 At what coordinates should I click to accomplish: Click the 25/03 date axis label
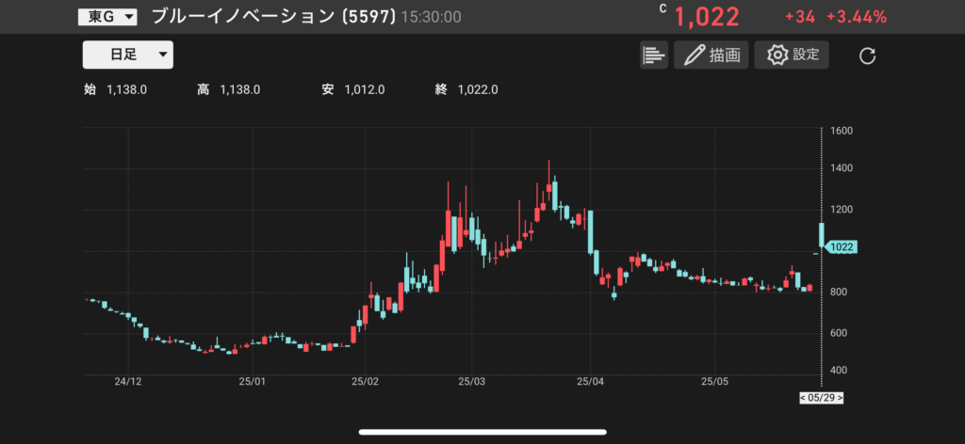click(471, 382)
